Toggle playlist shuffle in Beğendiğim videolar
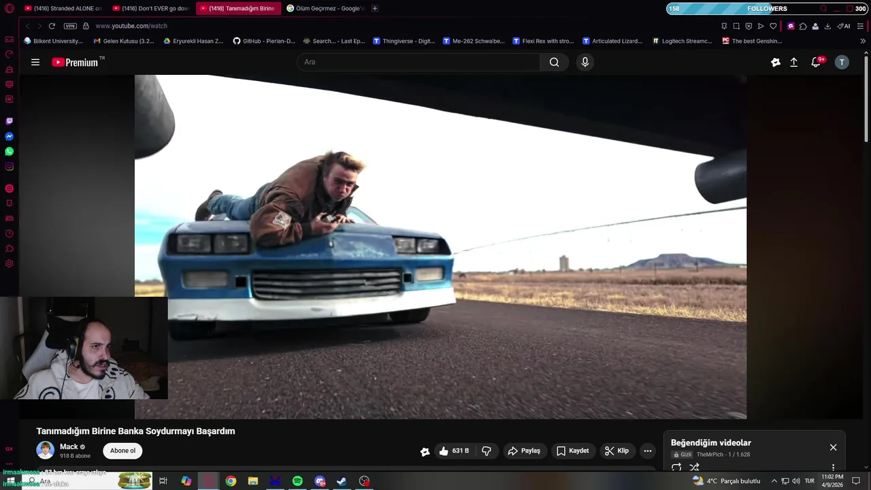 point(694,468)
